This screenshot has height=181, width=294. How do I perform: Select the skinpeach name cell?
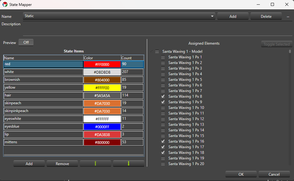(43, 103)
